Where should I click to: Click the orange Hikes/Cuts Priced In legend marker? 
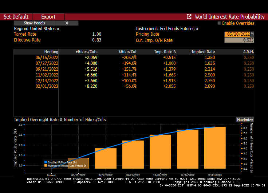pos(46,166)
